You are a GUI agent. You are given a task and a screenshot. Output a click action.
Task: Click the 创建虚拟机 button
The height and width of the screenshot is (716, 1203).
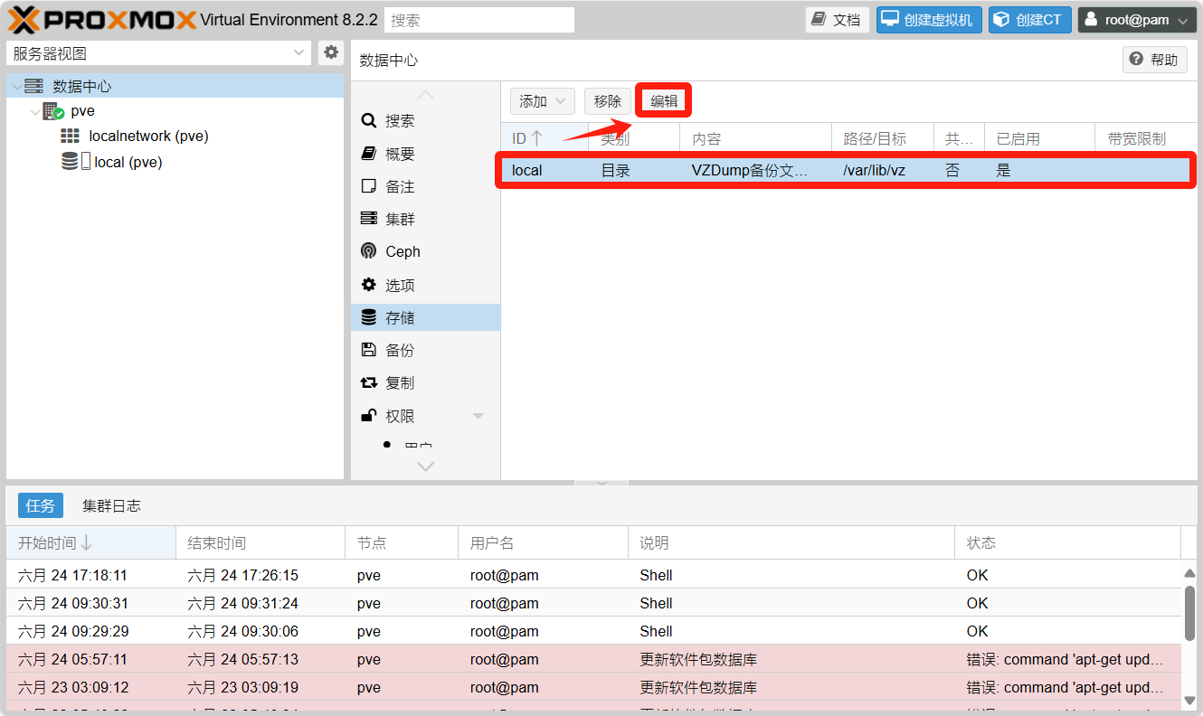coord(929,20)
